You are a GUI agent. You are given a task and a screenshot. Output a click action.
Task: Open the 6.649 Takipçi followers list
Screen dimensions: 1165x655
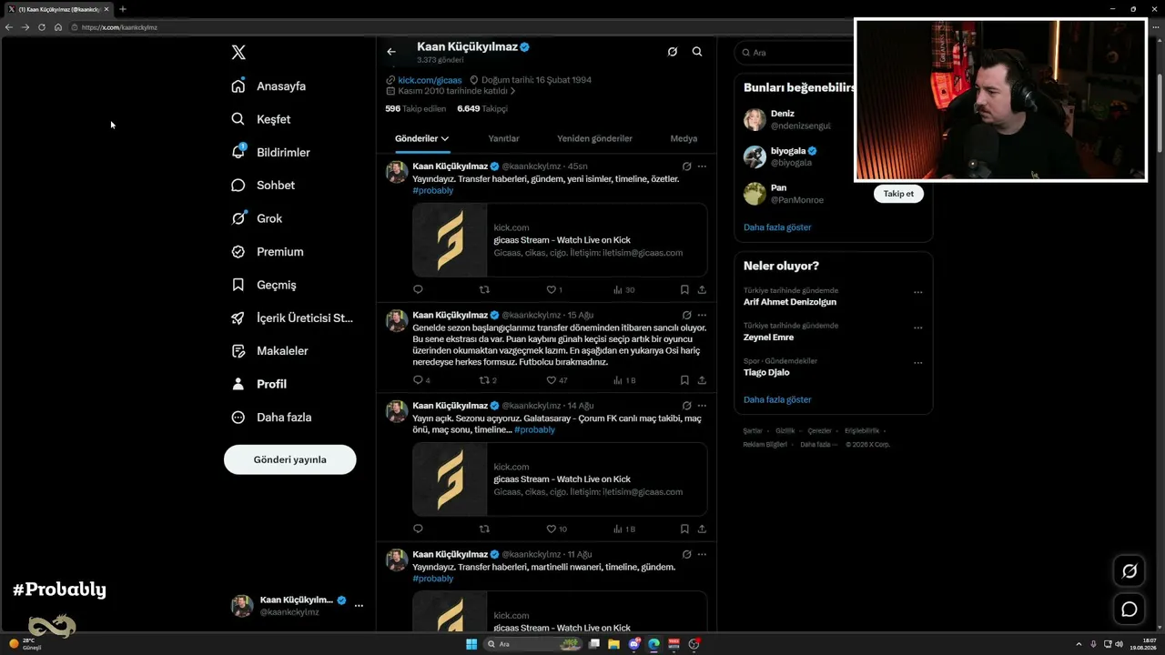click(x=482, y=108)
